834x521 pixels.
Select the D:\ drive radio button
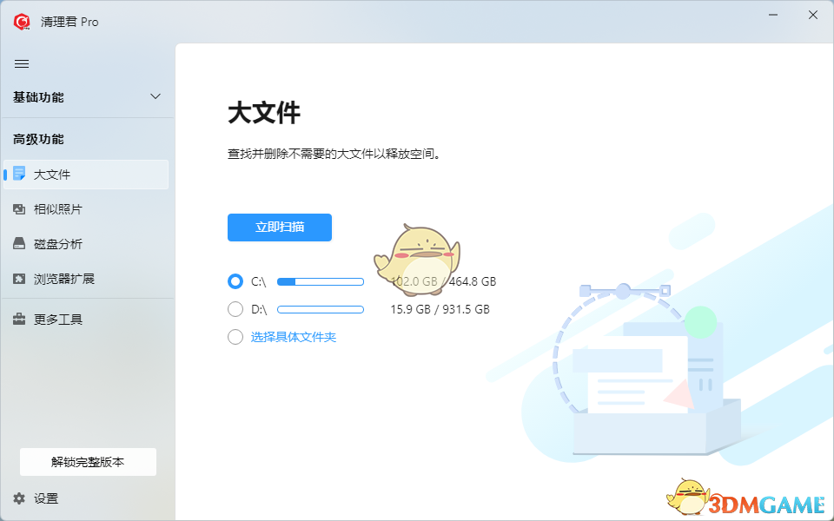coord(235,309)
